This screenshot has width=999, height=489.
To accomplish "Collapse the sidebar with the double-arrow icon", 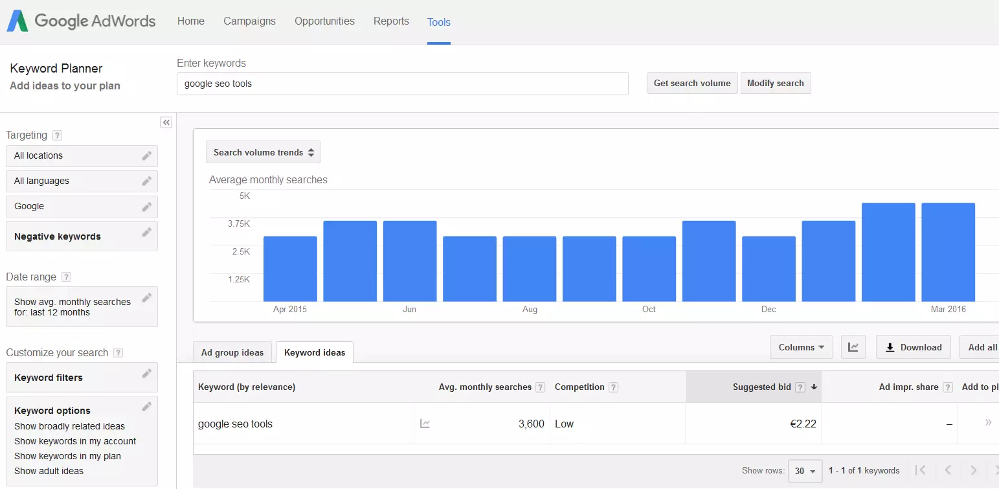I will [166, 122].
